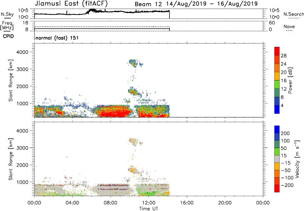
Task: Click the 'normal (fast) 151' text
Action: [x=57, y=38]
